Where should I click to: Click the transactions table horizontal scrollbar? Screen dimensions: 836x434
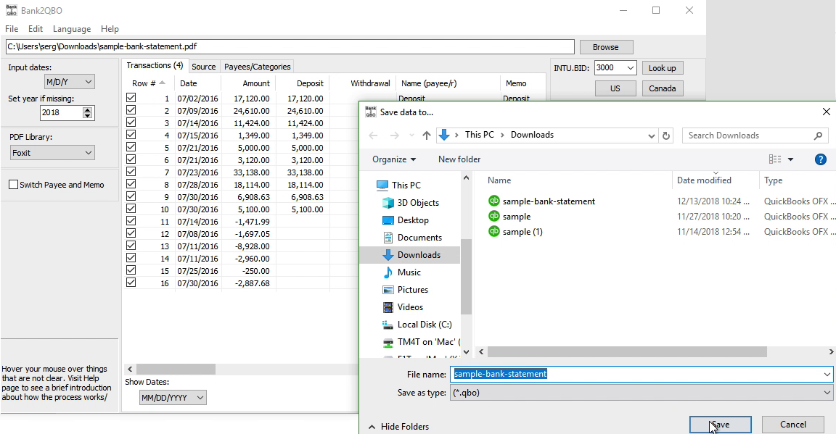click(176, 369)
